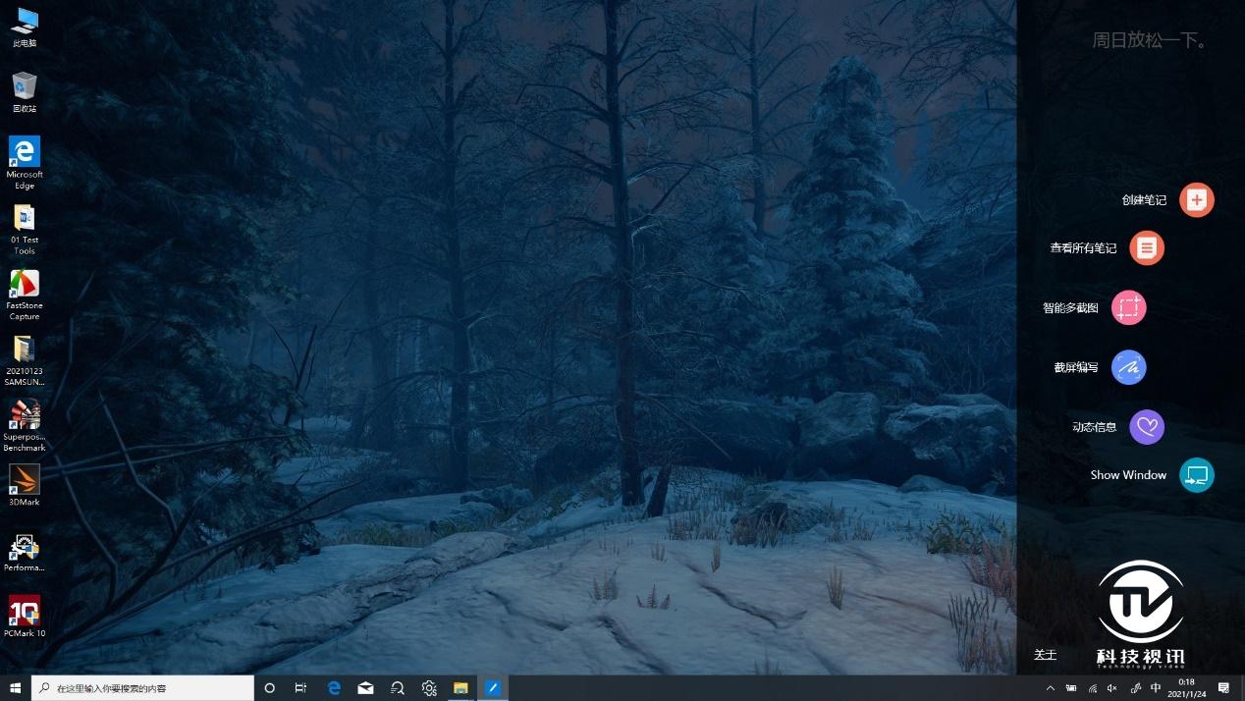1245x701 pixels.
Task: Switch the 中 input method indicator
Action: click(x=1156, y=688)
